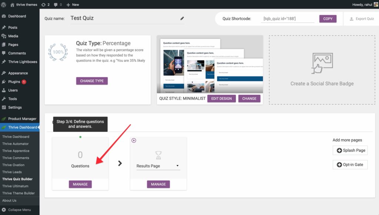Viewport: 379px width, 215px height.
Task: Click the WordPress logo in the admin bar
Action: [x=4, y=4]
